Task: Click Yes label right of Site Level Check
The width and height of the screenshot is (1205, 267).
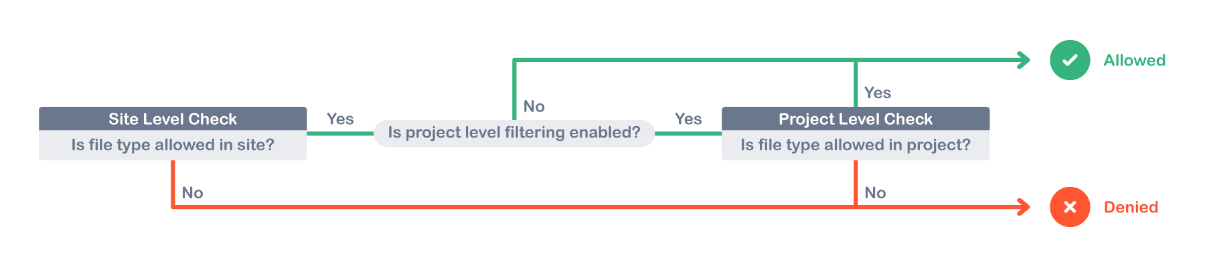Action: click(x=340, y=119)
